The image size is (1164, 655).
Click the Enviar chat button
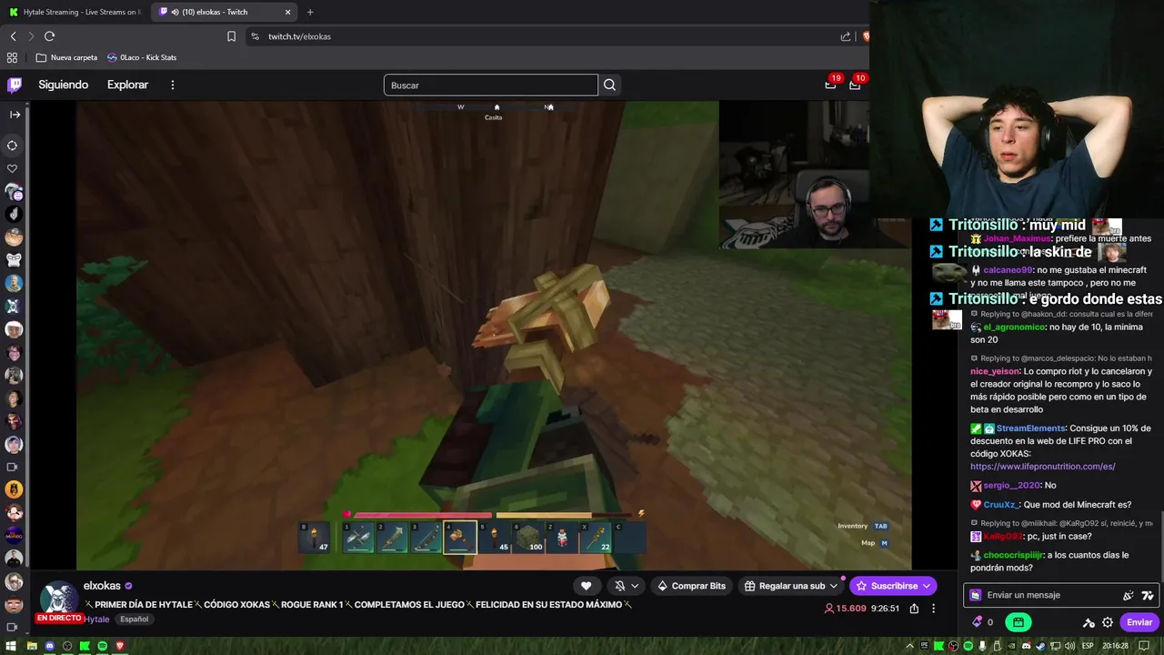click(1139, 622)
